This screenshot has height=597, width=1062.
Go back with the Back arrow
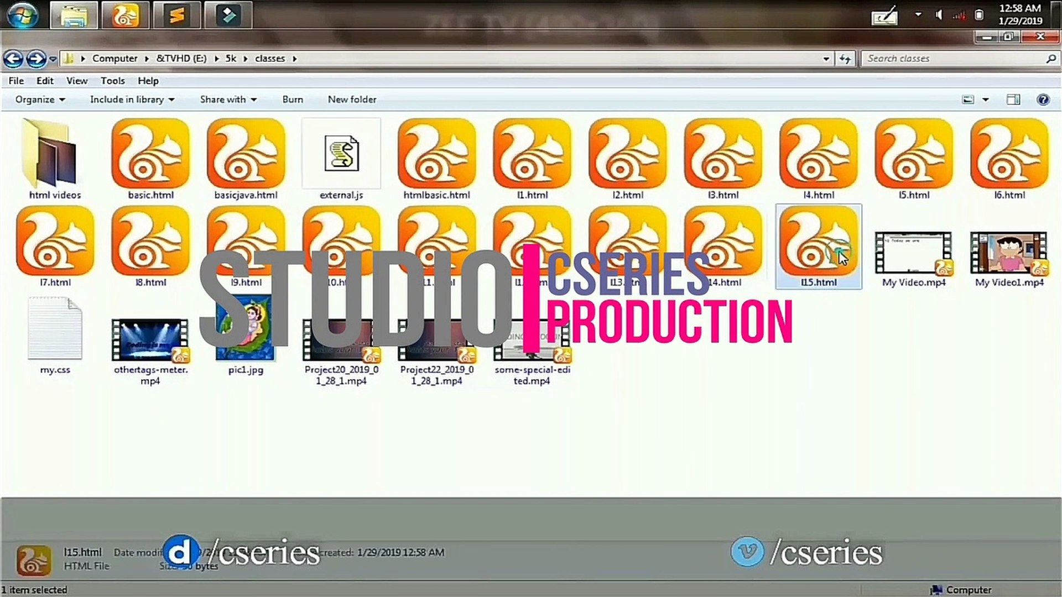coord(13,59)
